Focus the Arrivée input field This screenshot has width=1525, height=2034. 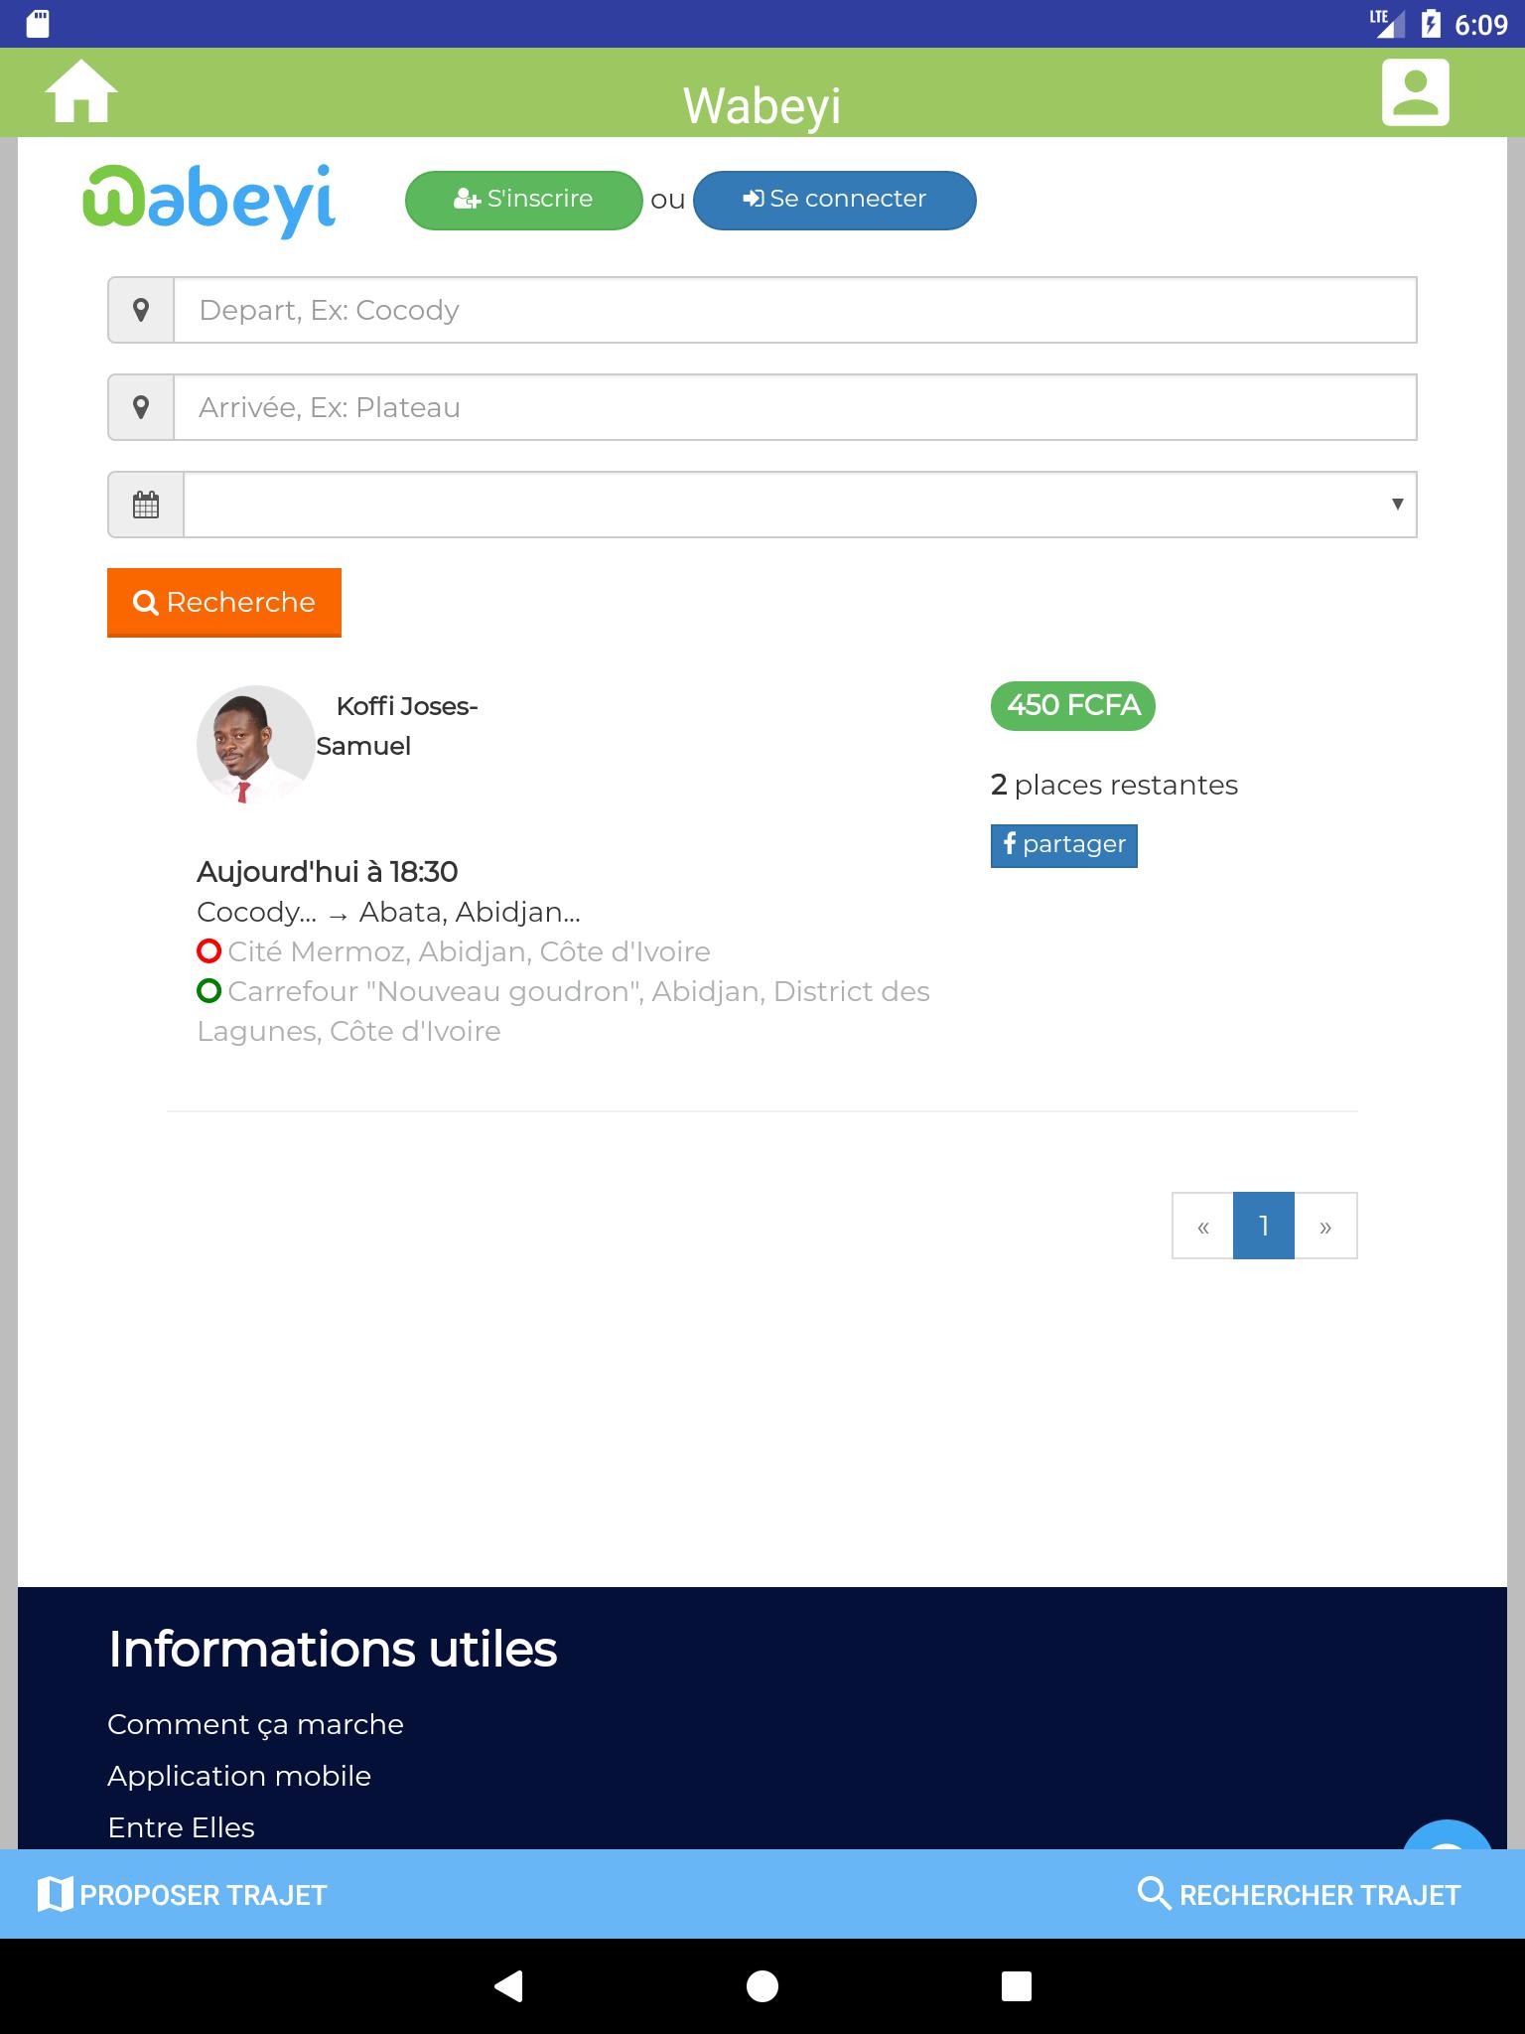[x=795, y=407]
